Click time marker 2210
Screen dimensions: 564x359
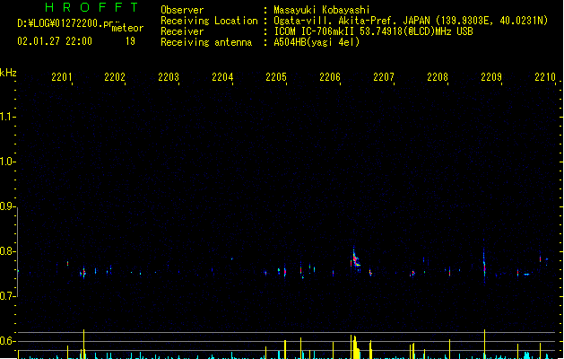point(545,76)
